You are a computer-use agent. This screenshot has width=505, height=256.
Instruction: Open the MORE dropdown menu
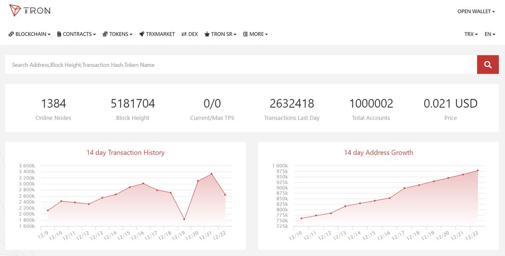(x=255, y=34)
